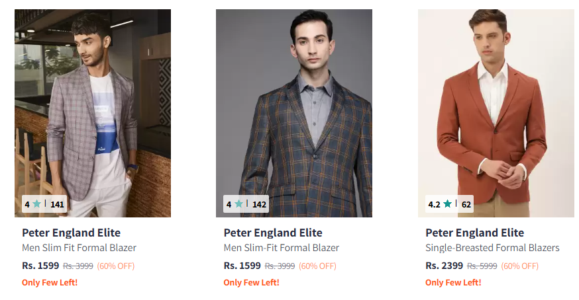579x300 pixels.
Task: Click the star icon on the 142-review badge
Action: 238,204
